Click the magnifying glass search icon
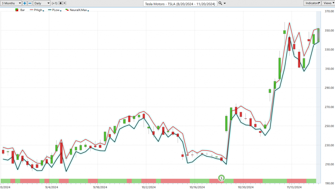The image size is (335, 190). tap(220, 3)
